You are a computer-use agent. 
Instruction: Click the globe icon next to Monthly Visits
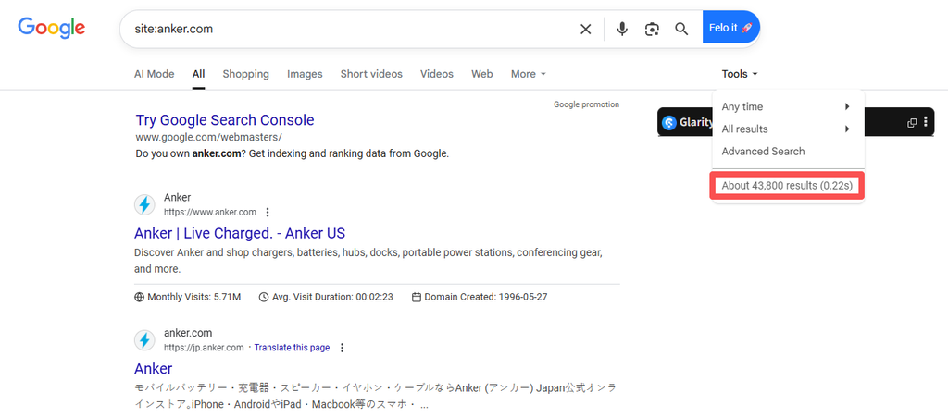tap(139, 297)
